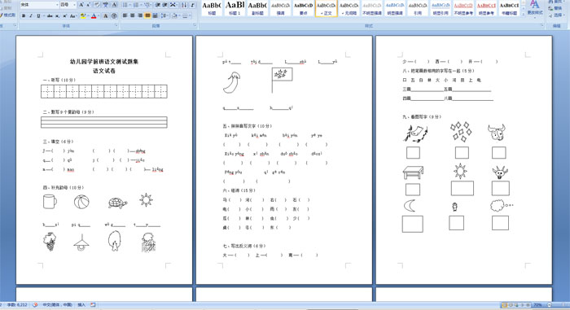Open the font name dropdown

pyautogui.click(x=57, y=5)
